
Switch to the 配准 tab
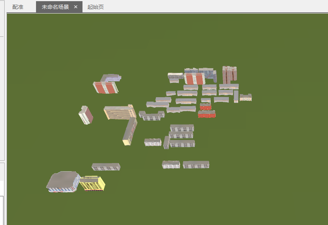(18, 7)
